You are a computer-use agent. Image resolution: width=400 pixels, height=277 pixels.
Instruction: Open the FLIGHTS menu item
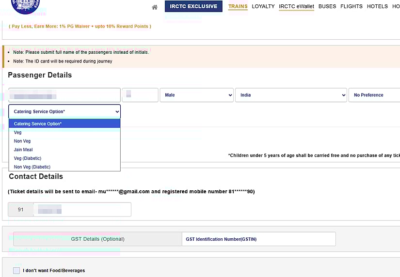(x=352, y=6)
